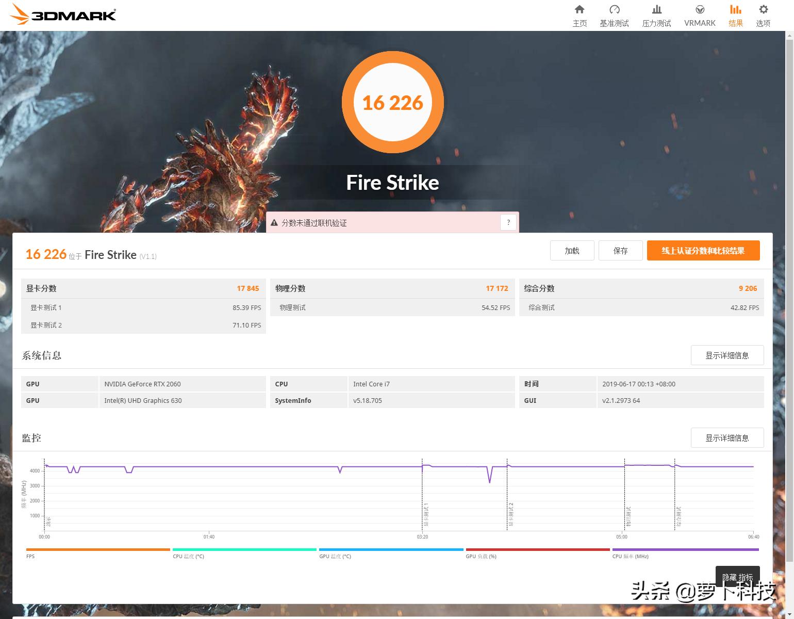The width and height of the screenshot is (794, 619).
Task: Toggle the CPU 温度 legend series
Action: (244, 553)
